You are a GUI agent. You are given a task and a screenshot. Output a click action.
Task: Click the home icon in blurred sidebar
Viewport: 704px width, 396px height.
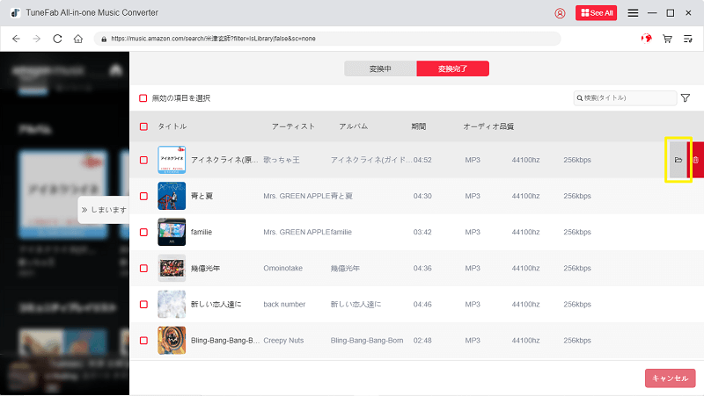tap(116, 70)
